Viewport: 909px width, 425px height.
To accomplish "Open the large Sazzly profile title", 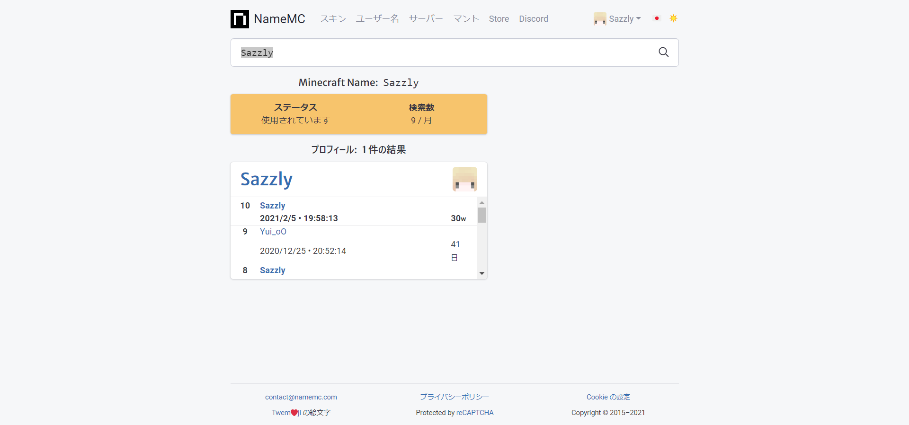I will tap(267, 179).
